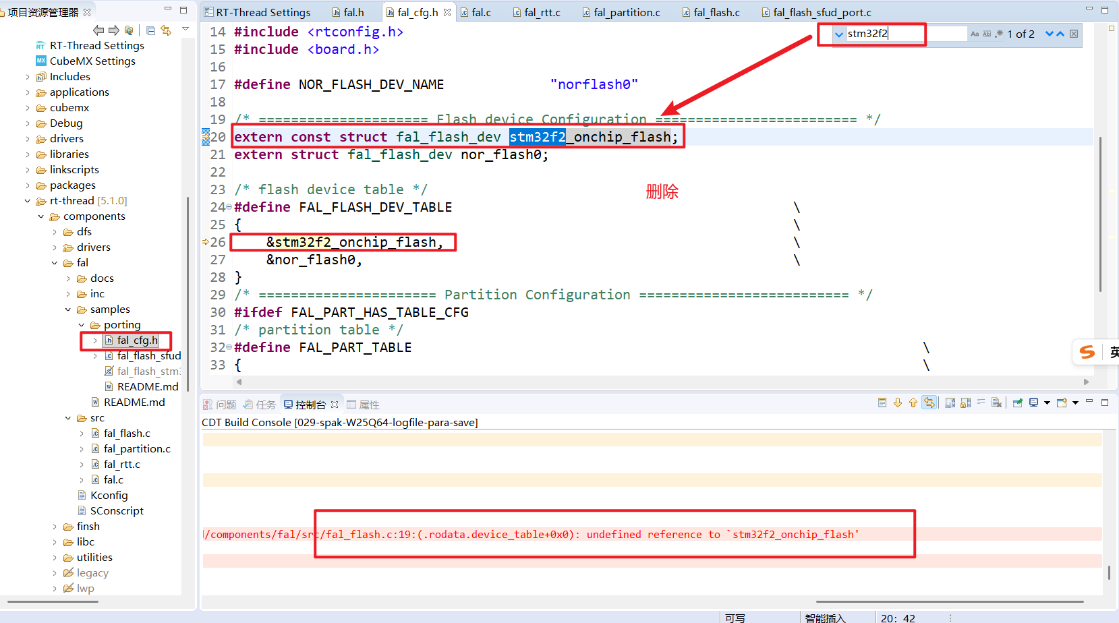Maximize the console panel
This screenshot has width=1119, height=623.
click(1105, 403)
